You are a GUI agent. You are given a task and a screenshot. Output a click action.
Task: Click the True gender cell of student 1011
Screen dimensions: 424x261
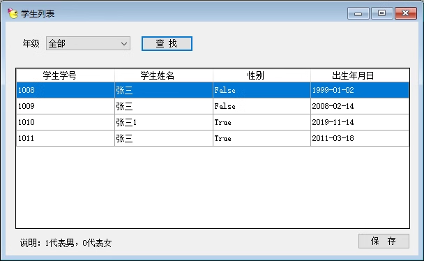pos(262,138)
